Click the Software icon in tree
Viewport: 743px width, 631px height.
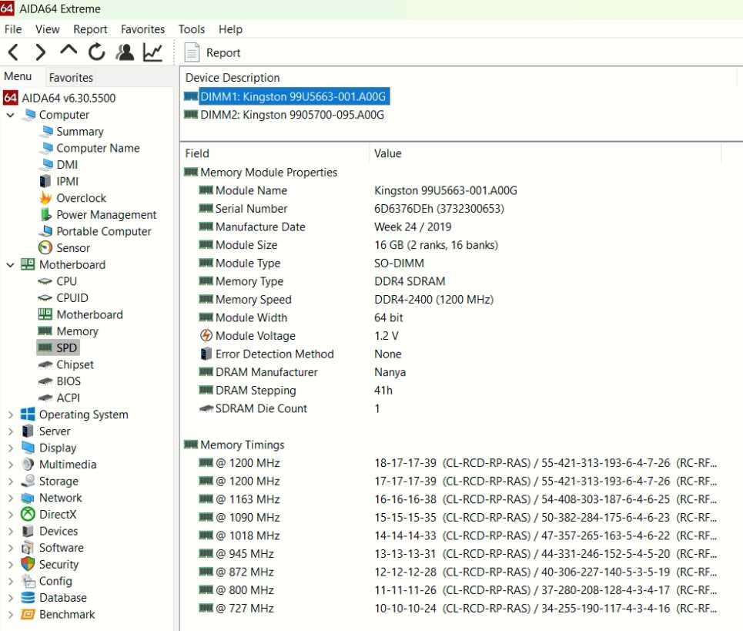coord(28,548)
